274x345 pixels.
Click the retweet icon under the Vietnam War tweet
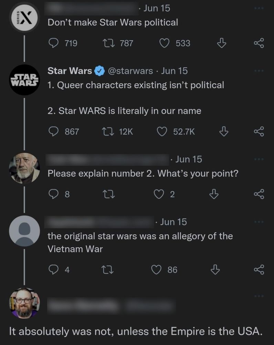tap(108, 270)
